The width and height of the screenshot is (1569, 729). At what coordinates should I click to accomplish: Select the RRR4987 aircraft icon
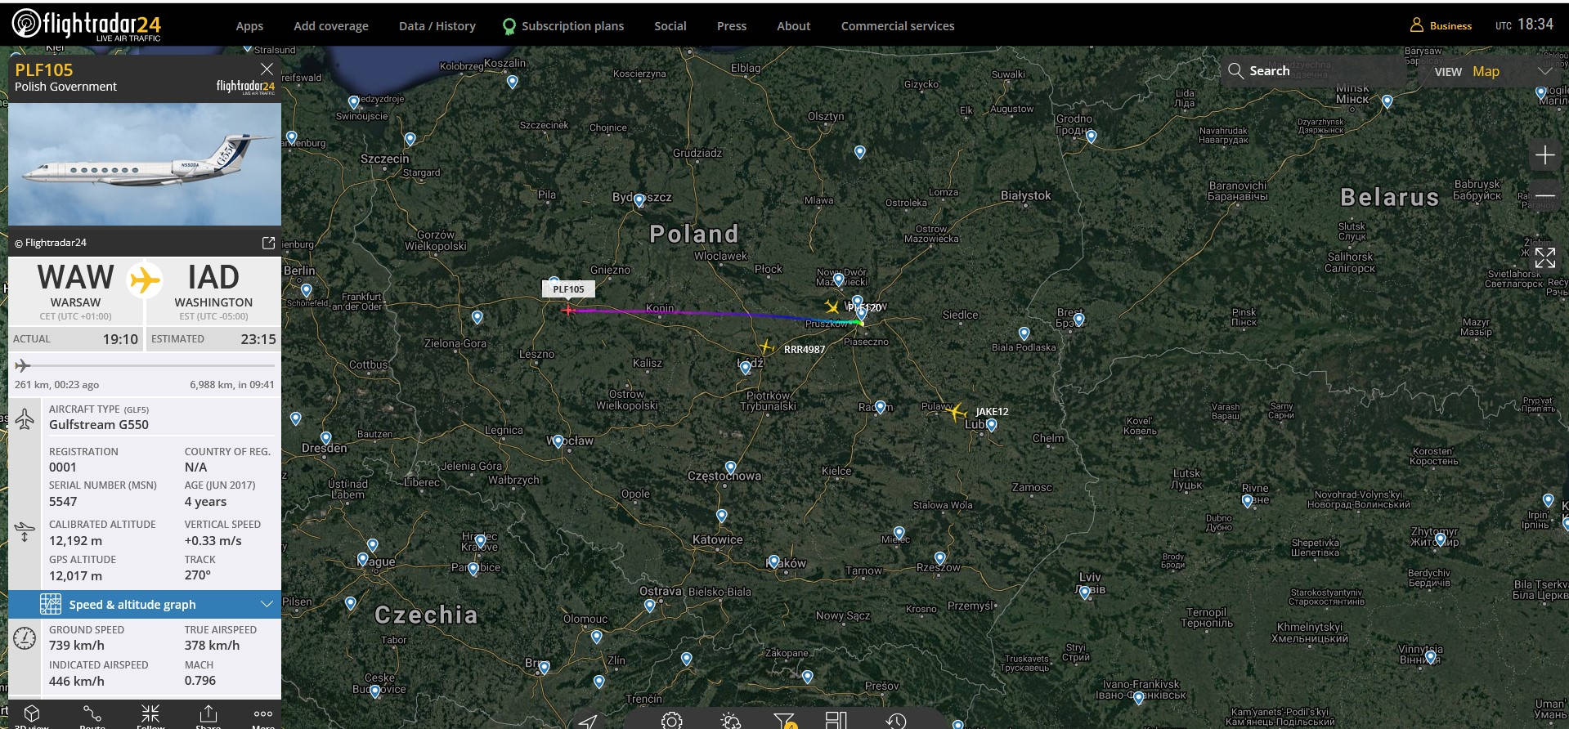tap(766, 347)
